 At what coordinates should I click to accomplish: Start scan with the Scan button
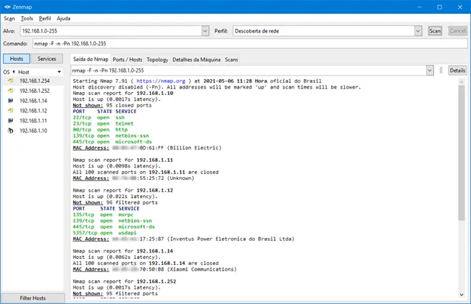pos(435,30)
